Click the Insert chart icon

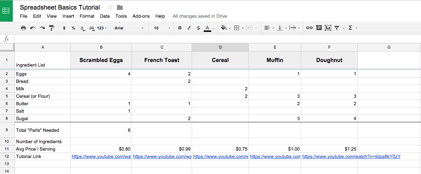tap(328, 28)
